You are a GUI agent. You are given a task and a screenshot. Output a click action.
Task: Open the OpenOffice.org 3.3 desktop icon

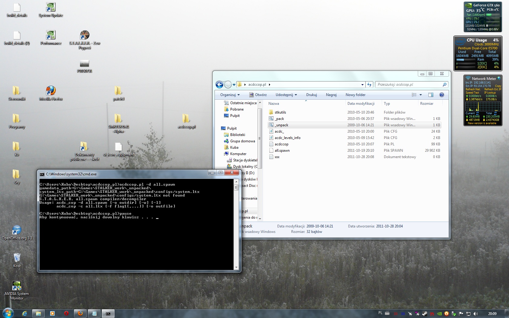point(17,230)
